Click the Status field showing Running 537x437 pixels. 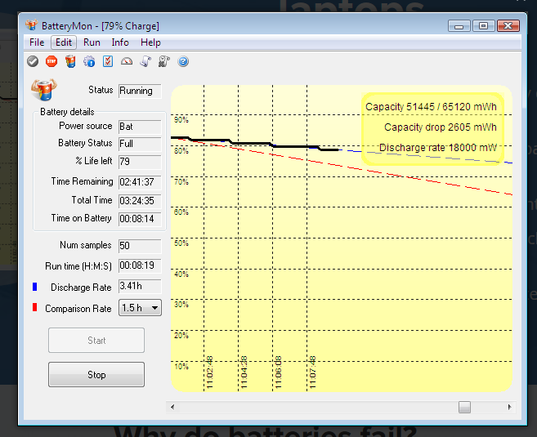[140, 91]
